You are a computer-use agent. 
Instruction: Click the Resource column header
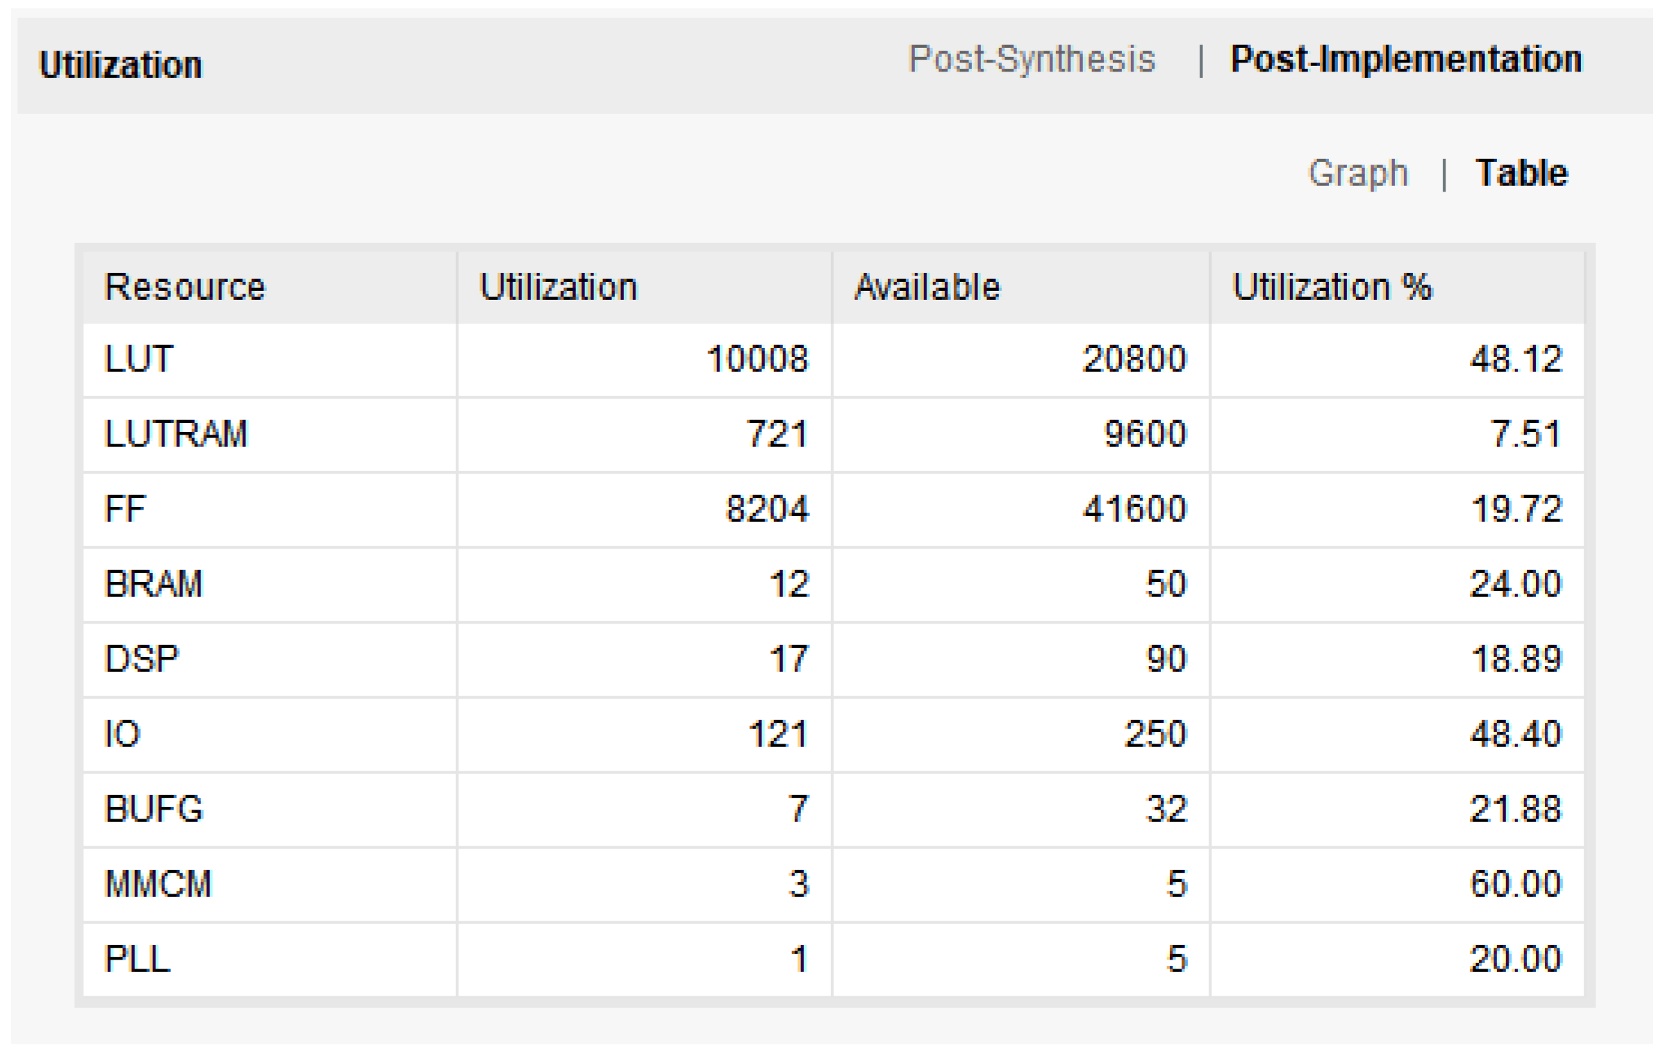pyautogui.click(x=185, y=287)
